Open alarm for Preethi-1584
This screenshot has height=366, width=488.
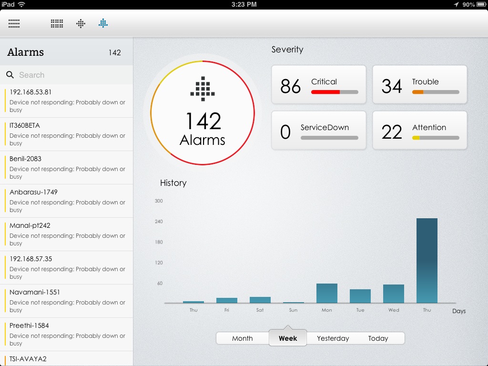[x=67, y=334]
